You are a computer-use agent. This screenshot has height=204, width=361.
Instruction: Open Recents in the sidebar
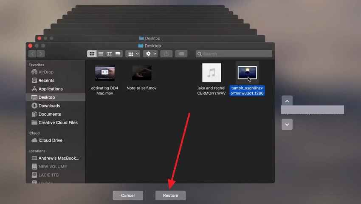(x=55, y=80)
